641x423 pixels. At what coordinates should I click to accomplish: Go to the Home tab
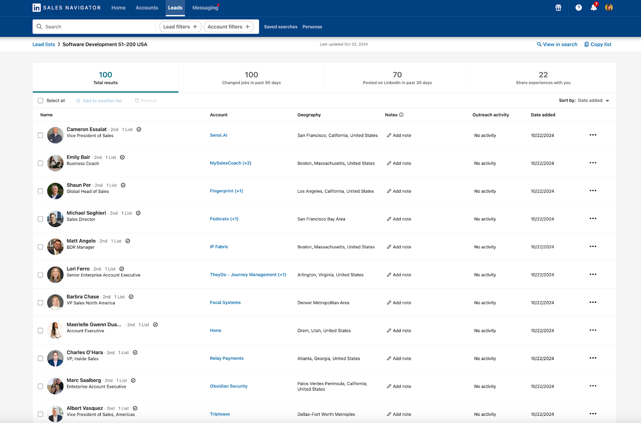(x=119, y=8)
